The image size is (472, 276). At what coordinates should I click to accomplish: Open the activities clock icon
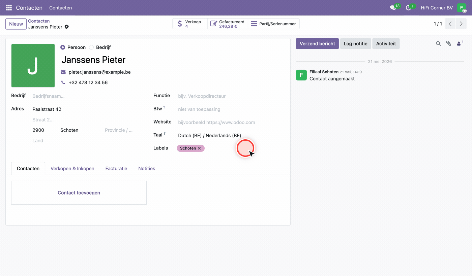coord(408,7)
